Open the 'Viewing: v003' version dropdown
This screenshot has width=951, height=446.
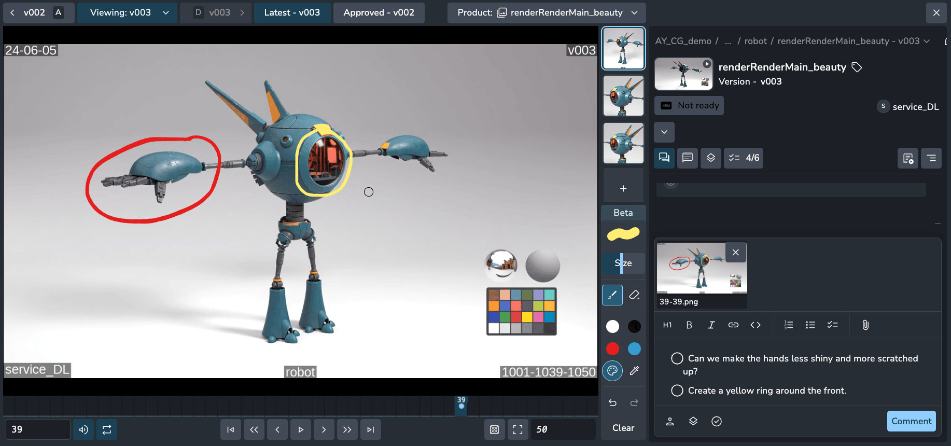coord(128,12)
